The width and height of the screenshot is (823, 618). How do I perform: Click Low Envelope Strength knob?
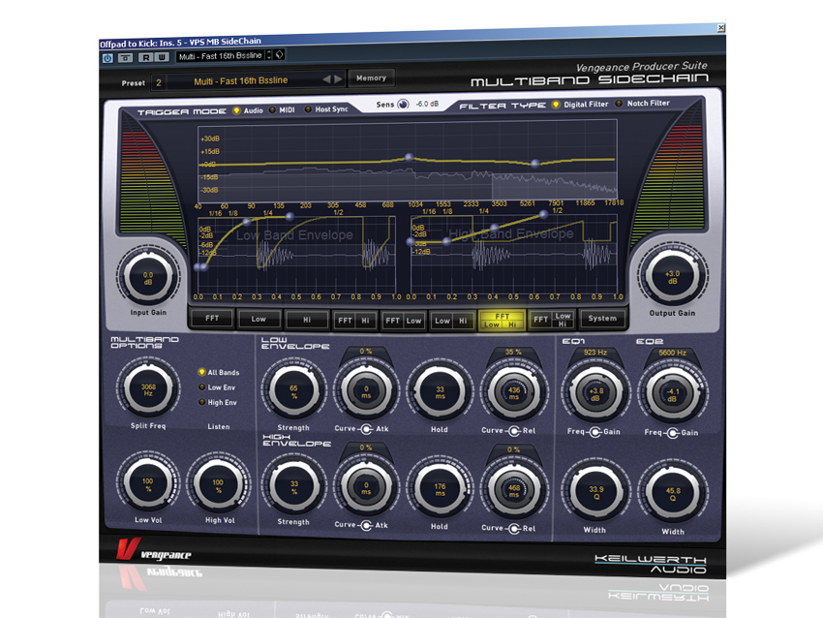point(294,391)
